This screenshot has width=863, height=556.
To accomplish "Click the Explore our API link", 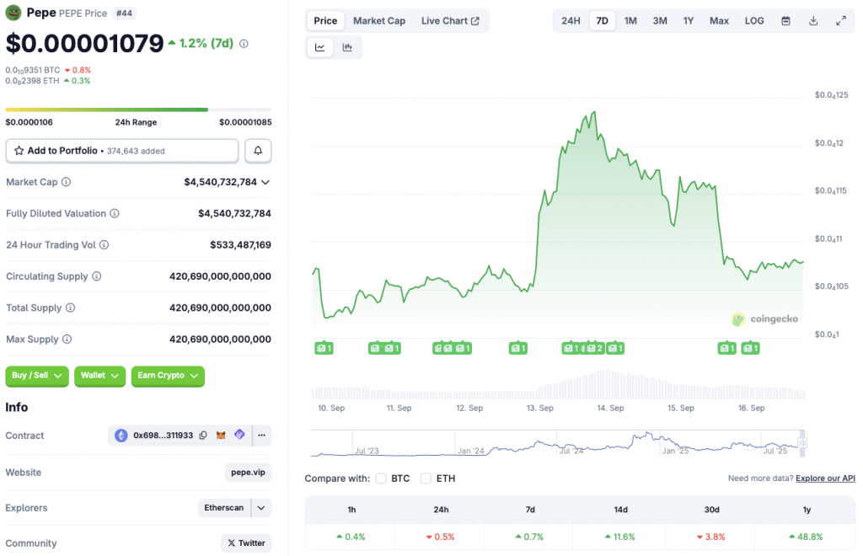I will tap(825, 478).
